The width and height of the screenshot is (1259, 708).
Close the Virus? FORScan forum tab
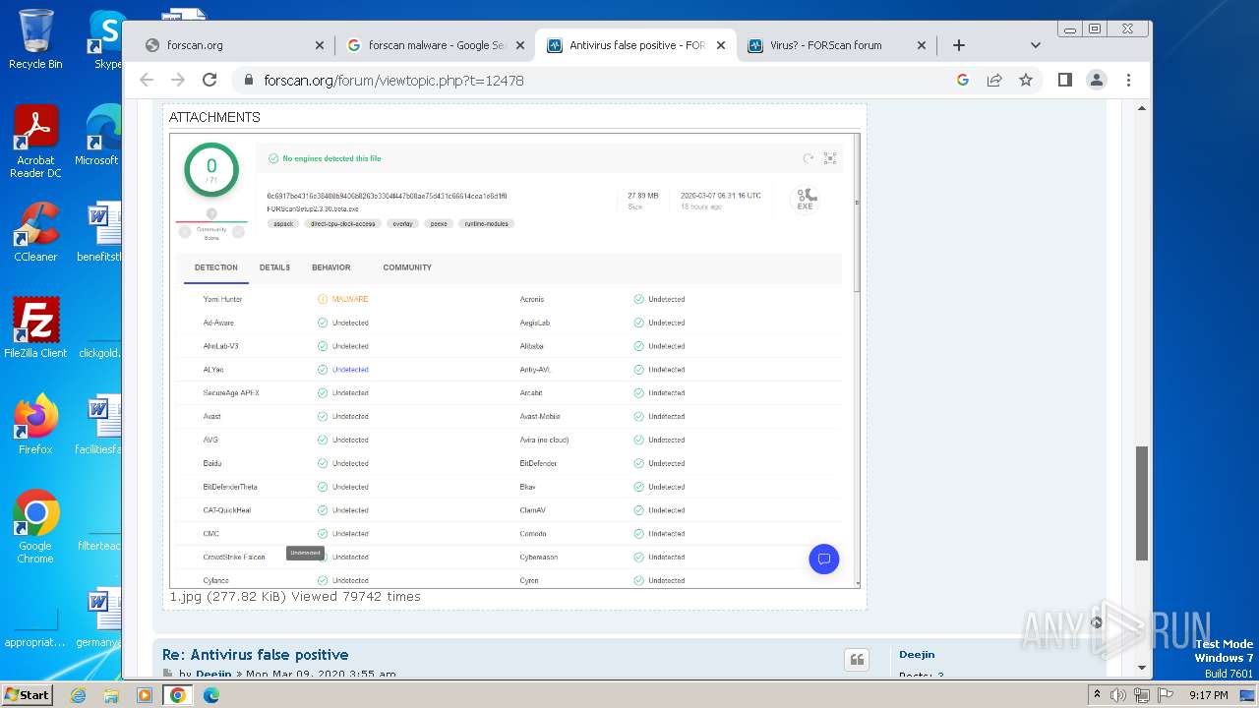click(x=922, y=45)
